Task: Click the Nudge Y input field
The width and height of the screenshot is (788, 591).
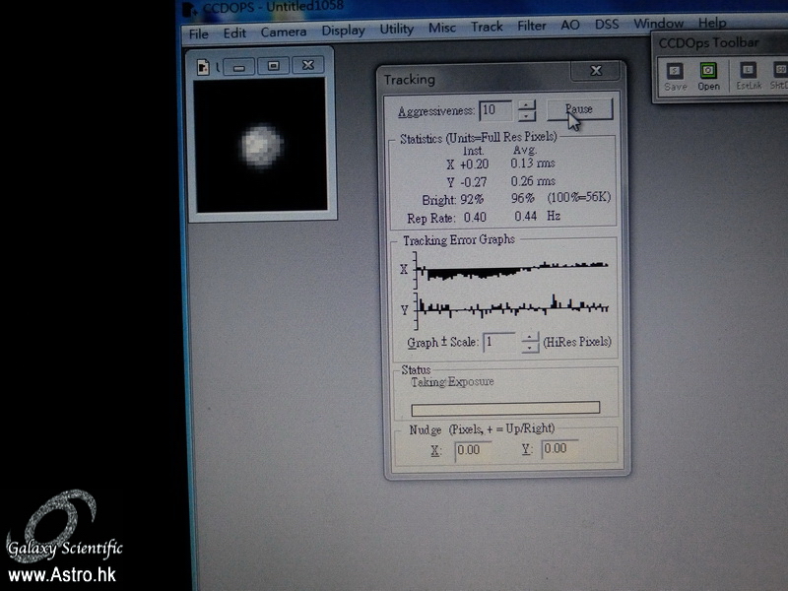Action: click(x=559, y=449)
